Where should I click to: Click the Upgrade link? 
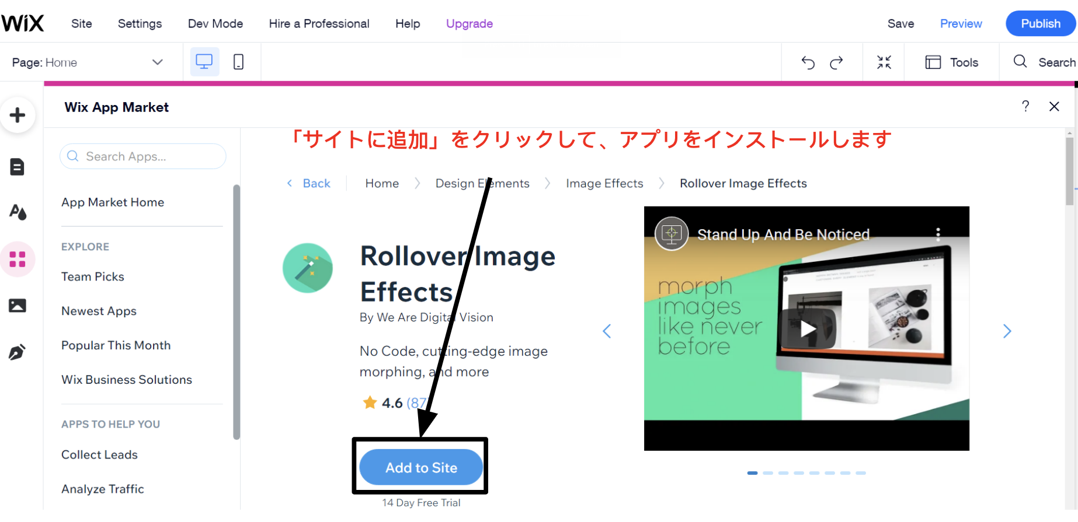pos(470,23)
